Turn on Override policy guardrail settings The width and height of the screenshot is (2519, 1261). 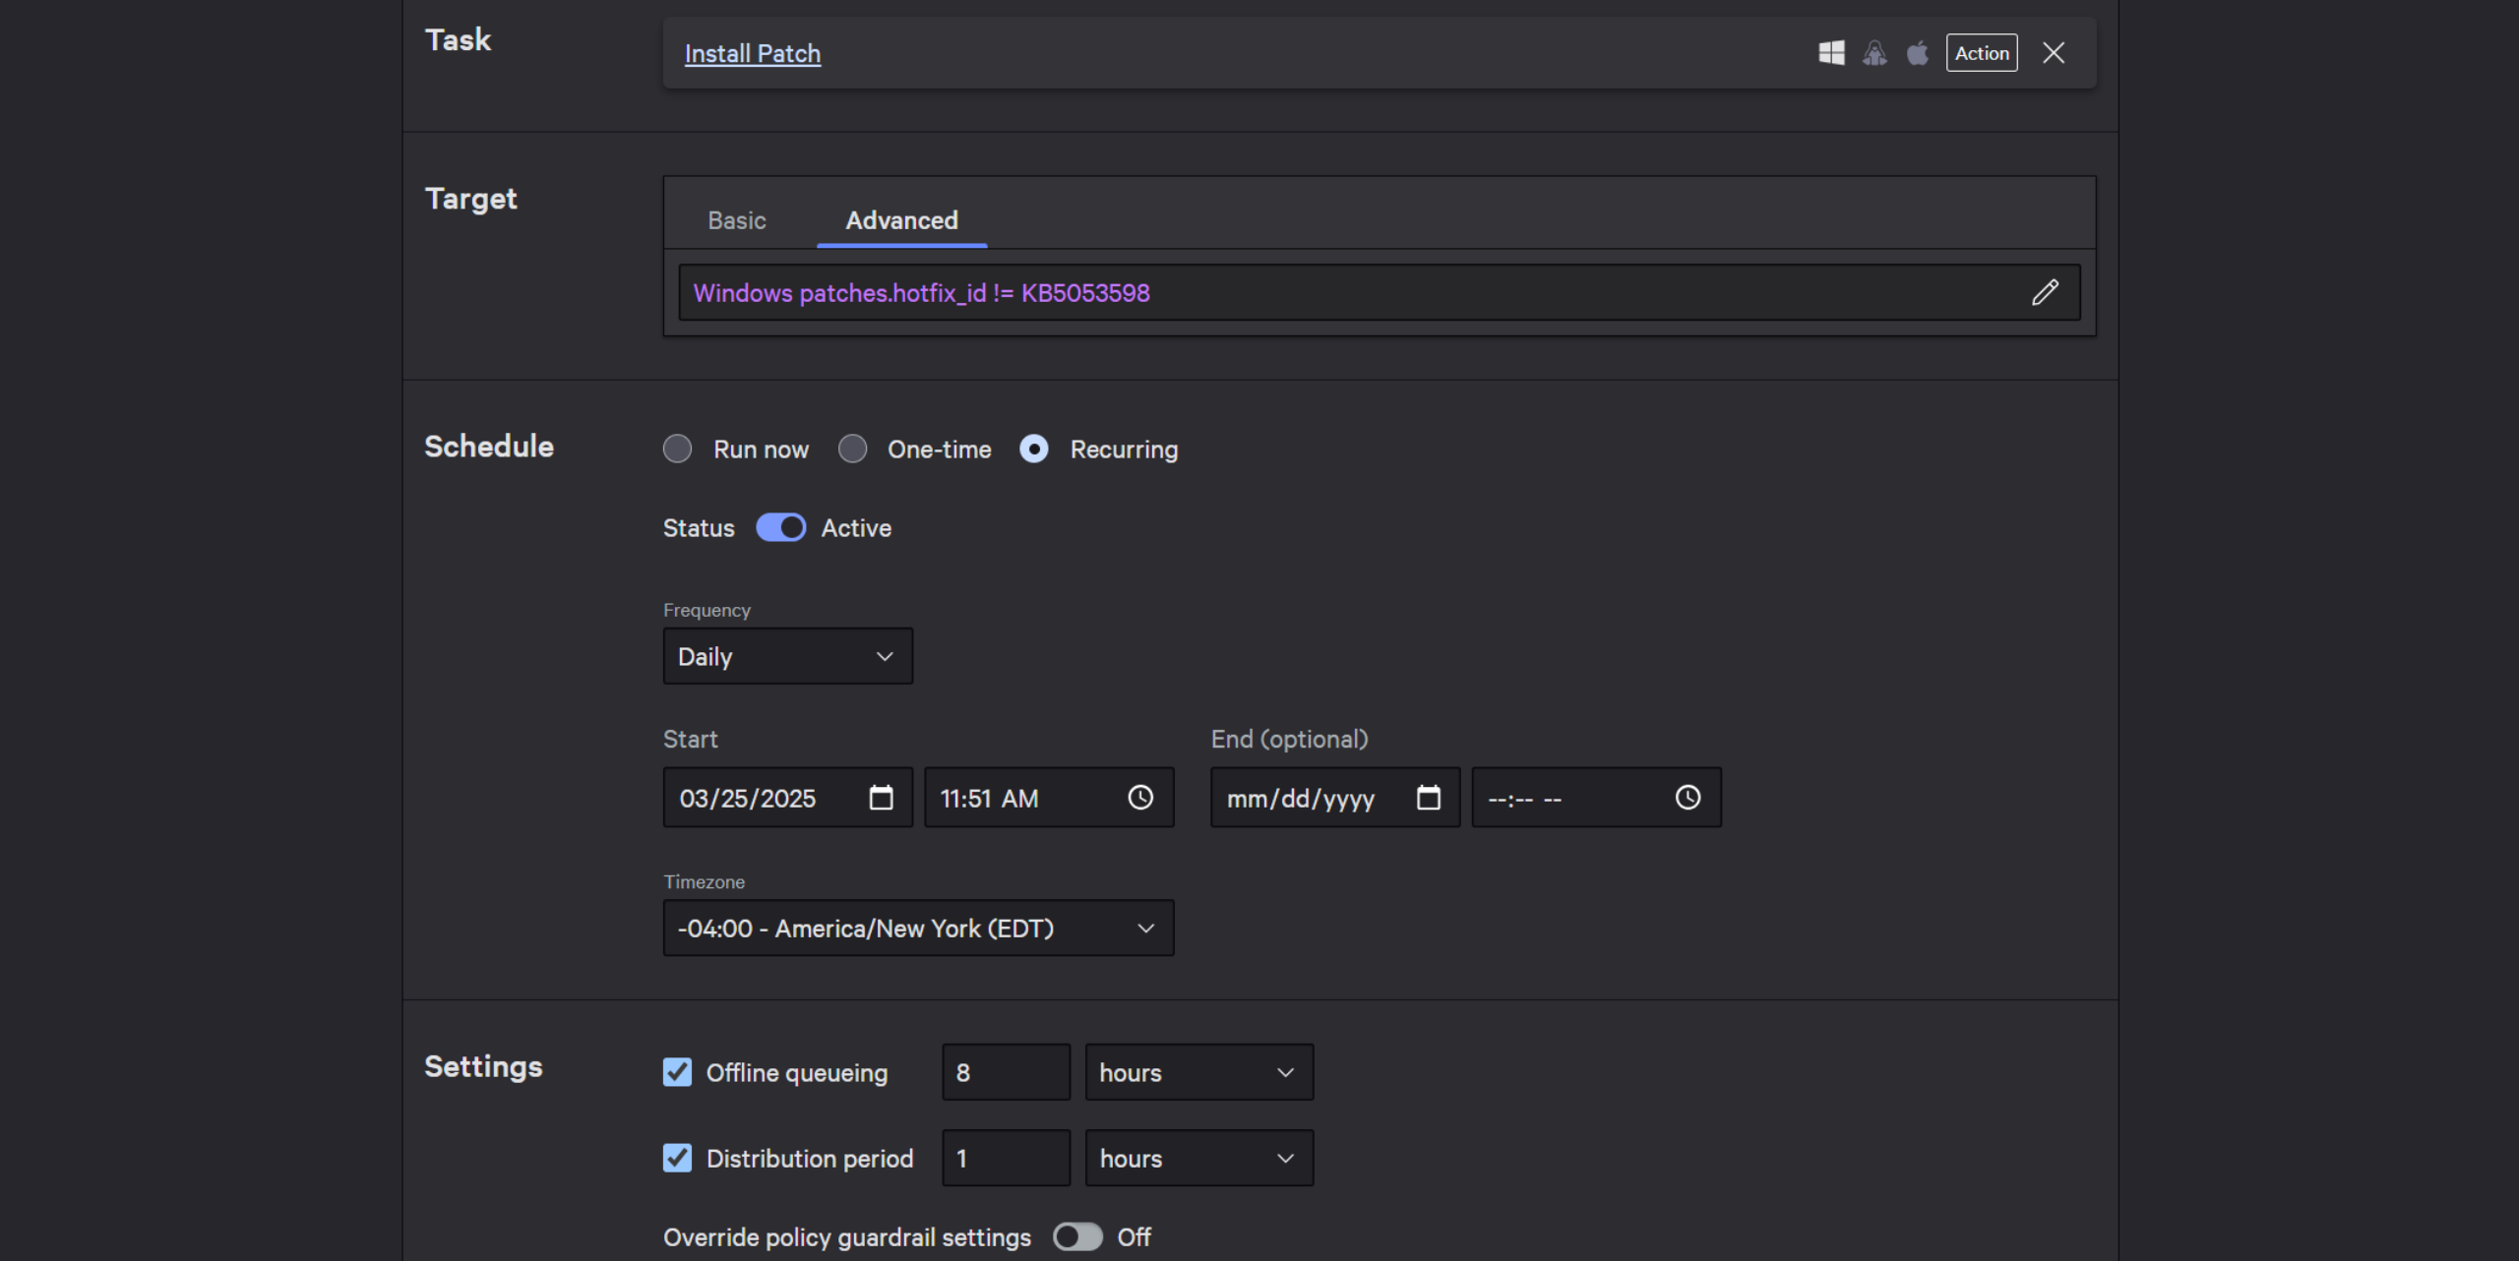1077,1237
